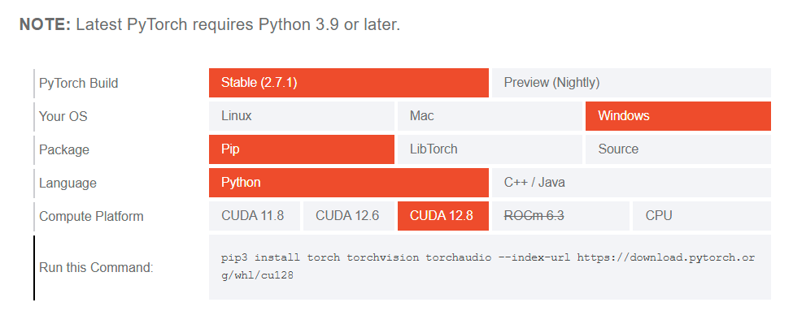Click the Compute Platform row label

(91, 217)
